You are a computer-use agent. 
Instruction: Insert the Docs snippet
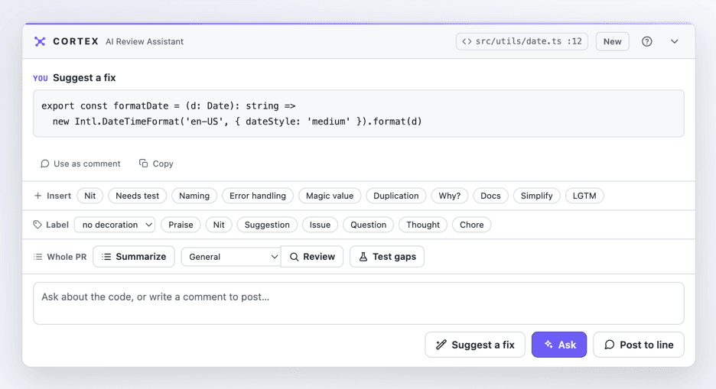490,196
